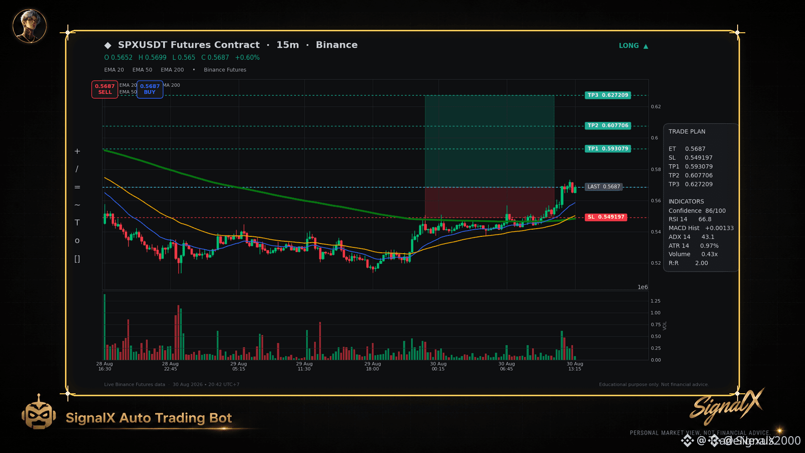
Task: Click the ADX 14 value 43.1
Action: point(708,237)
